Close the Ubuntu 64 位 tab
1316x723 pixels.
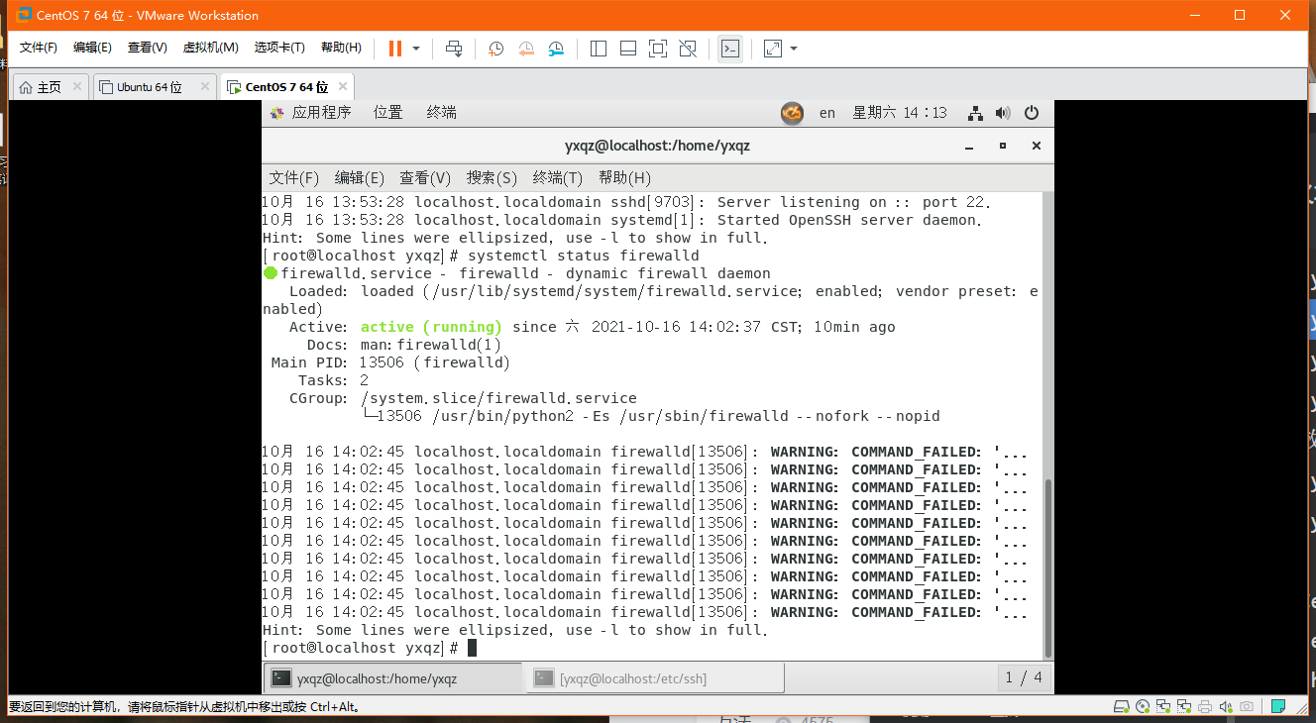coord(205,87)
